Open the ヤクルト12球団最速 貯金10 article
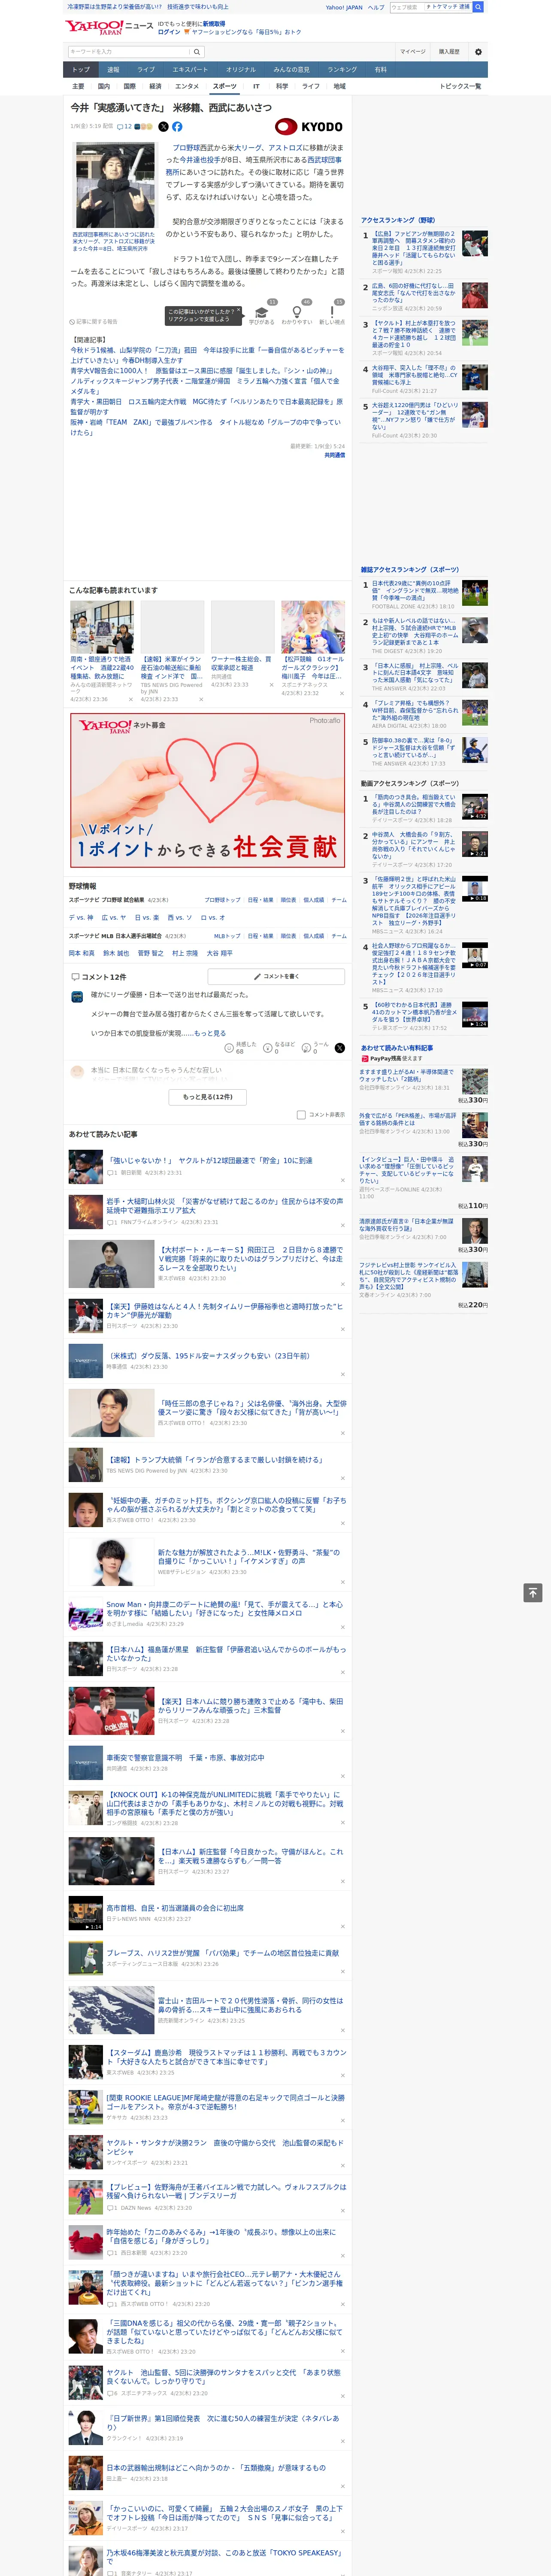Screen dimensions: 551x2576 pyautogui.click(x=210, y=1161)
